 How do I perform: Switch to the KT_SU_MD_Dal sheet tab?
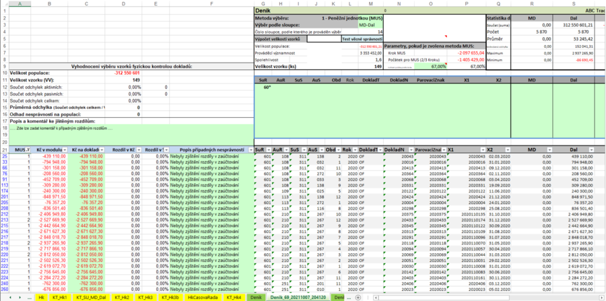(91, 297)
